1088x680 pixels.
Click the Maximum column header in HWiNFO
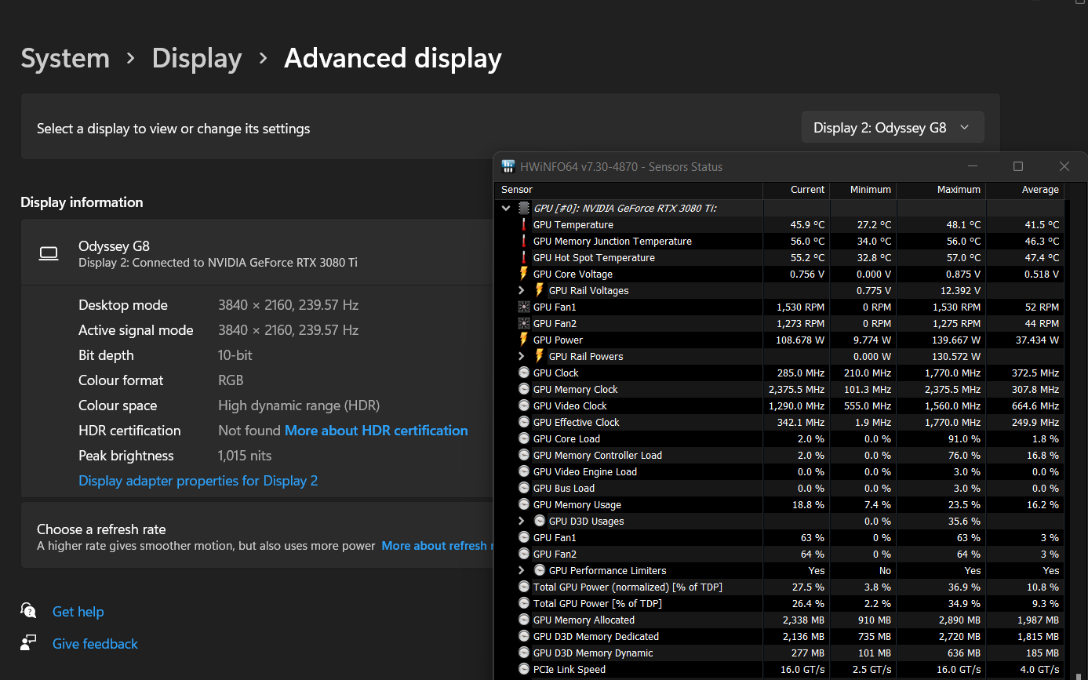click(x=959, y=189)
